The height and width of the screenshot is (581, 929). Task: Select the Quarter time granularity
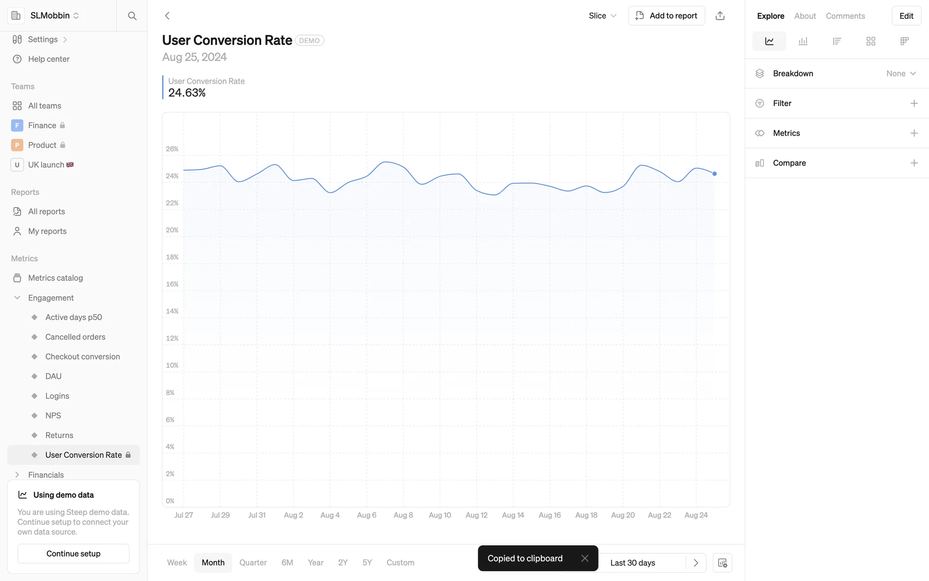pos(253,563)
